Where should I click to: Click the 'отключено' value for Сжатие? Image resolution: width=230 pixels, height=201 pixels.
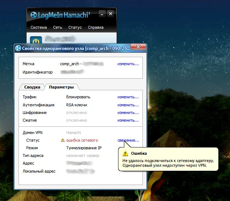(x=77, y=120)
